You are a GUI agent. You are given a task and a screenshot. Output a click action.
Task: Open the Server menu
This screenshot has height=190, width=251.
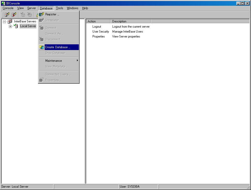point(31,8)
